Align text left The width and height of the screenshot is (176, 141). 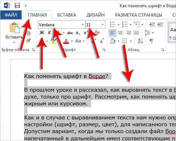(113, 33)
